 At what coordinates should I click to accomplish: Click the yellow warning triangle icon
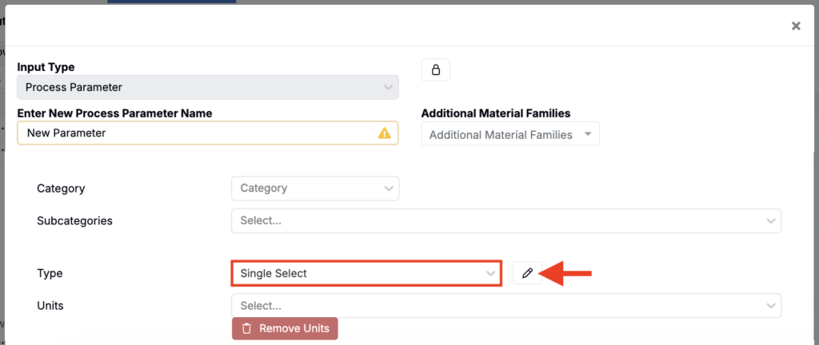coord(385,133)
